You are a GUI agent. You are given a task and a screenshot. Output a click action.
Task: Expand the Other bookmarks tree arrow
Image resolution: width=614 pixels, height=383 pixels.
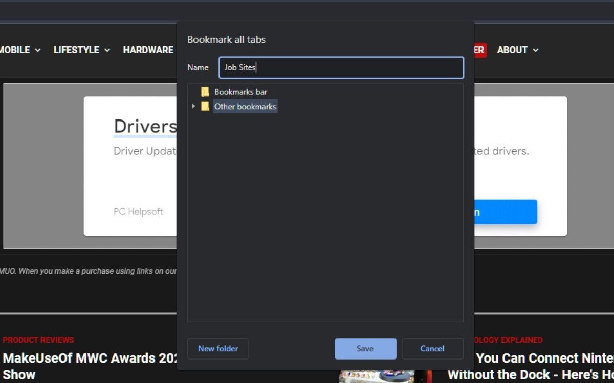193,106
